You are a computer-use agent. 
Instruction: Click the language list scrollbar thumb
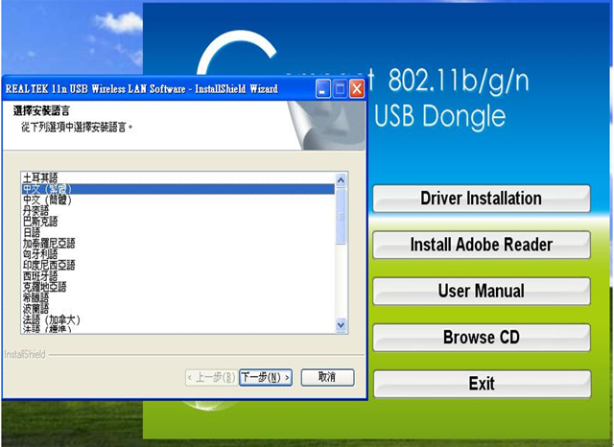(x=341, y=216)
